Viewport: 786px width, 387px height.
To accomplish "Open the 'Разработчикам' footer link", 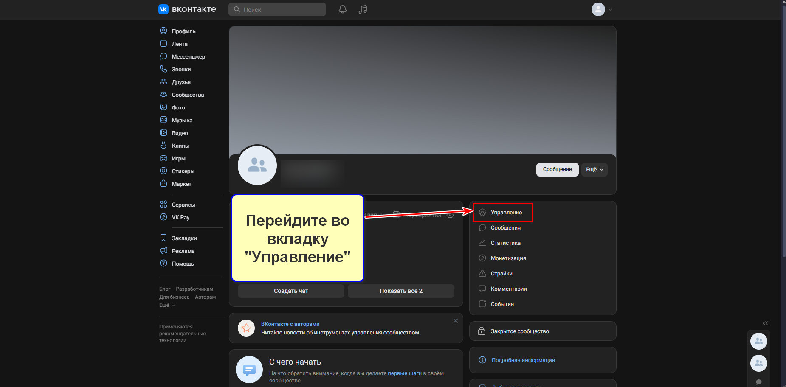I will (194, 289).
